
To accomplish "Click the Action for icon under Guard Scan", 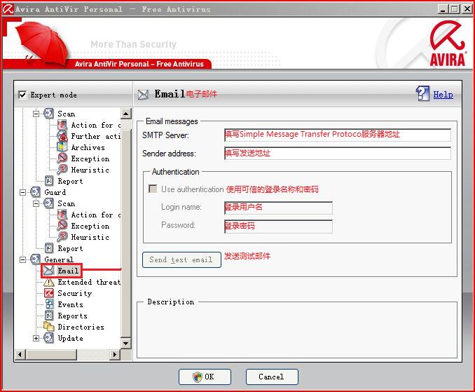I will [62, 215].
